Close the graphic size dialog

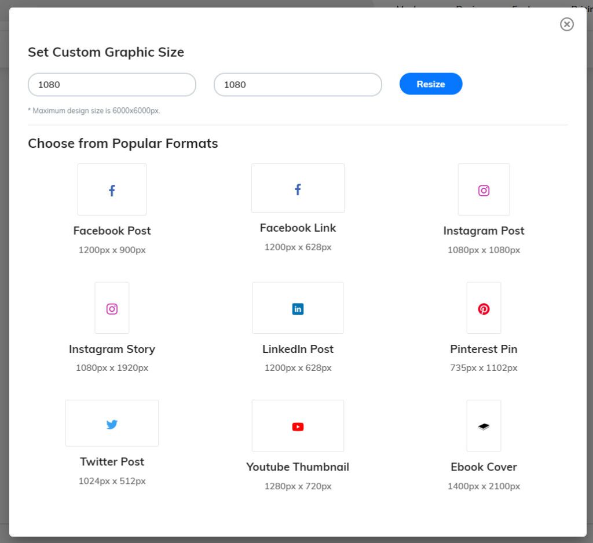tap(566, 24)
